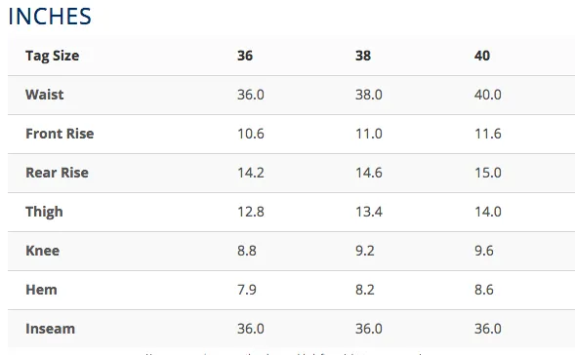Select the Tag Size header cell
This screenshot has width=575, height=355.
(52, 56)
